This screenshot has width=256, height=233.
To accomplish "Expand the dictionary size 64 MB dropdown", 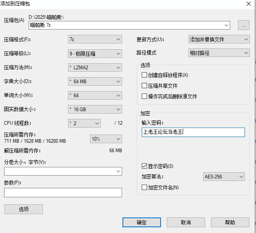I will click(95, 81).
